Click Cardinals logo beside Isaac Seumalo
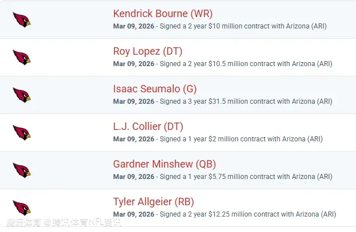Screen dimensions: 356x232 click(22, 95)
